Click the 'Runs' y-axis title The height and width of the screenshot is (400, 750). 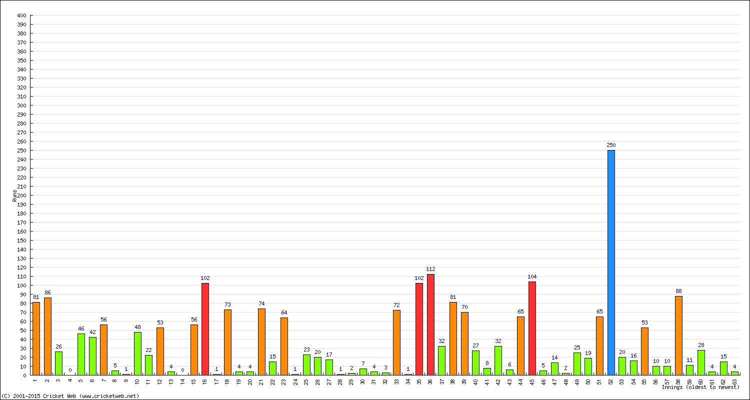click(x=14, y=195)
